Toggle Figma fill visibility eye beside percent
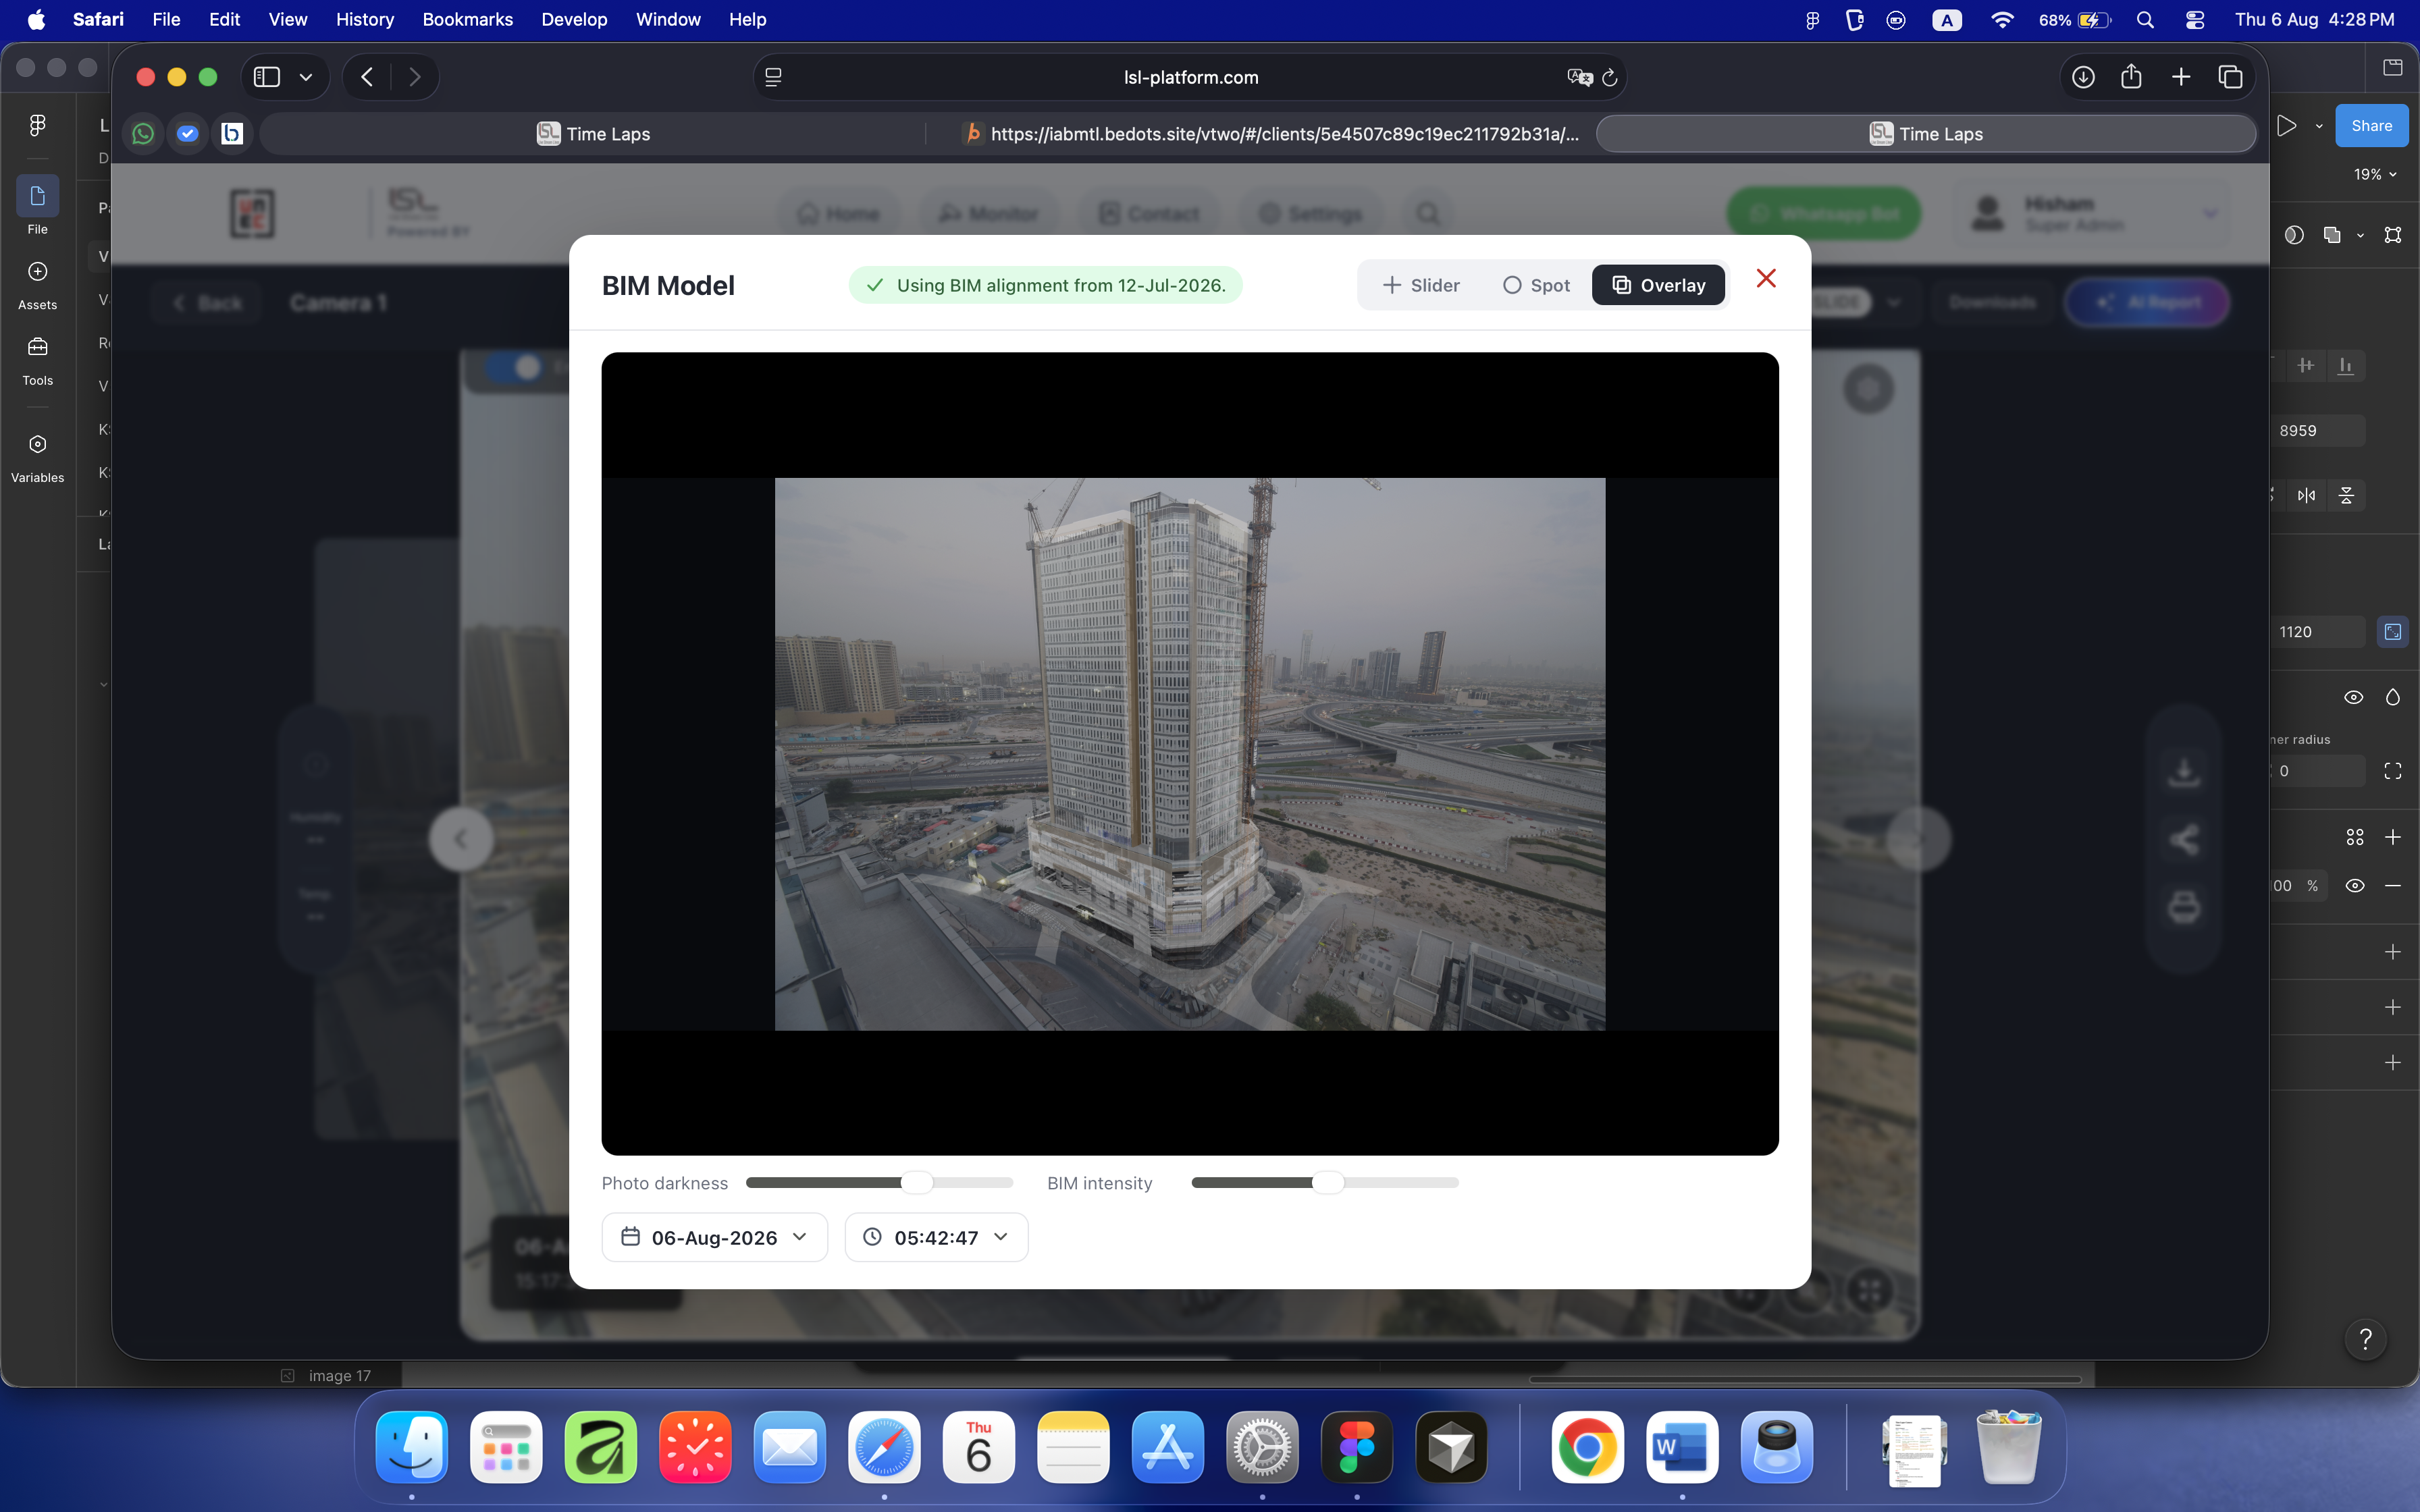This screenshot has height=1512, width=2420. point(2355,885)
